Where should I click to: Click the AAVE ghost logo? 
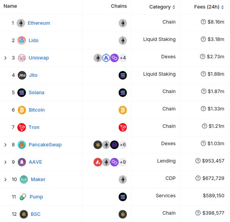point(22,162)
